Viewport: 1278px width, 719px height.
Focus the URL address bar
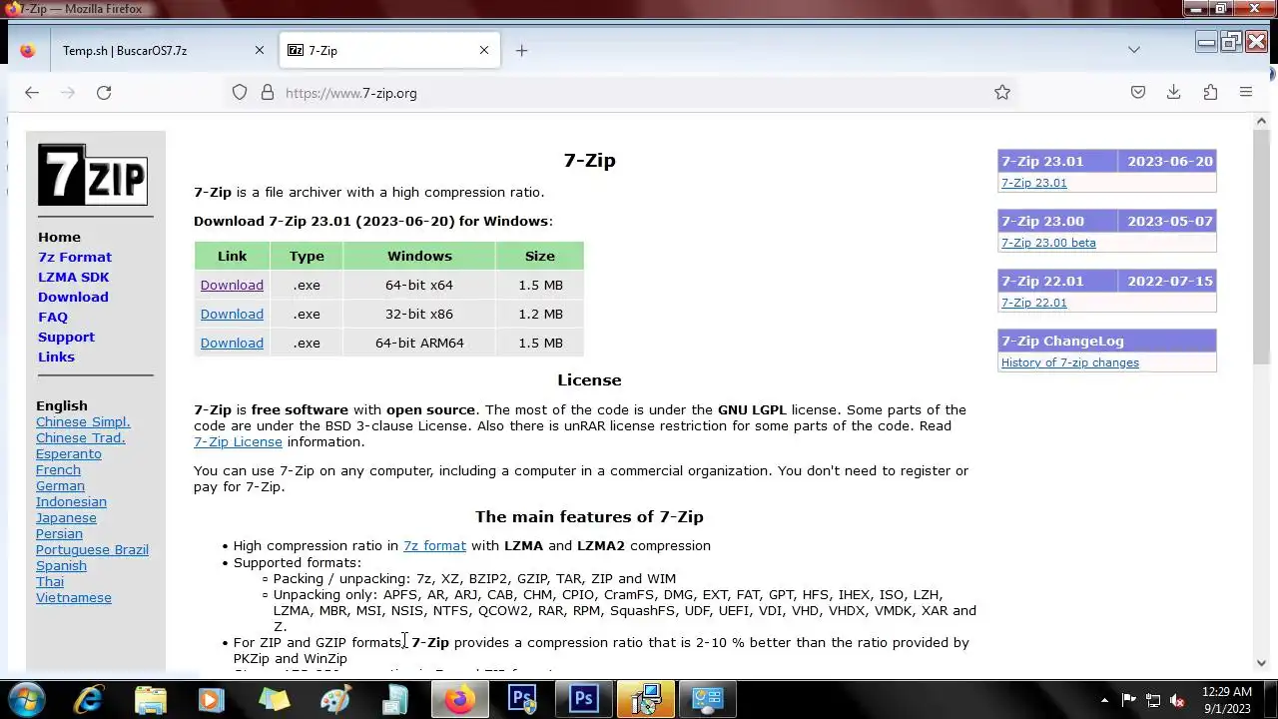click(619, 93)
